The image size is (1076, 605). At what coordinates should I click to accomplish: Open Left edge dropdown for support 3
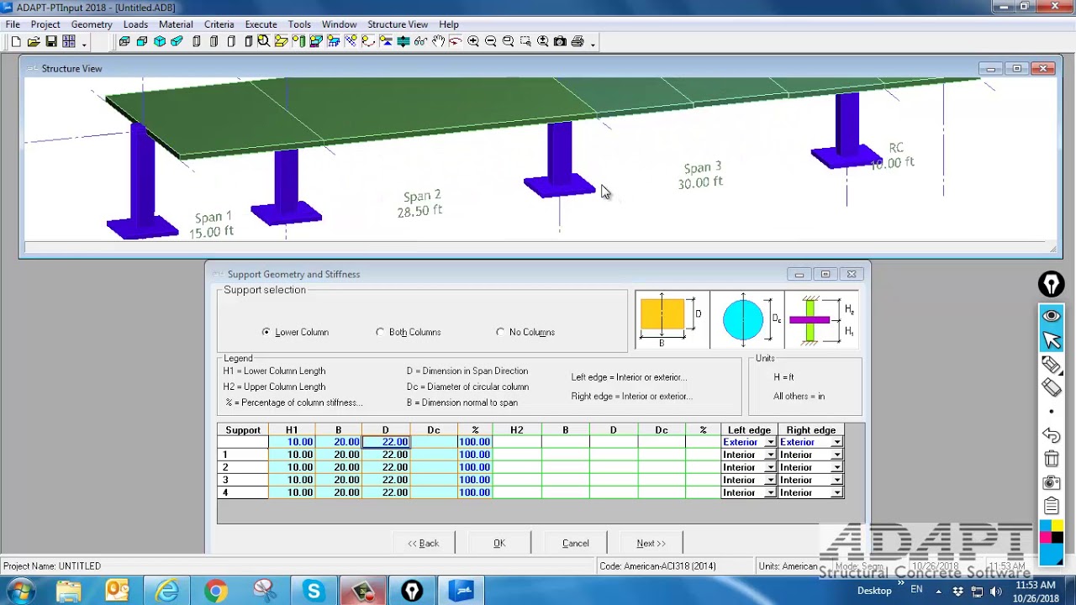tap(770, 480)
